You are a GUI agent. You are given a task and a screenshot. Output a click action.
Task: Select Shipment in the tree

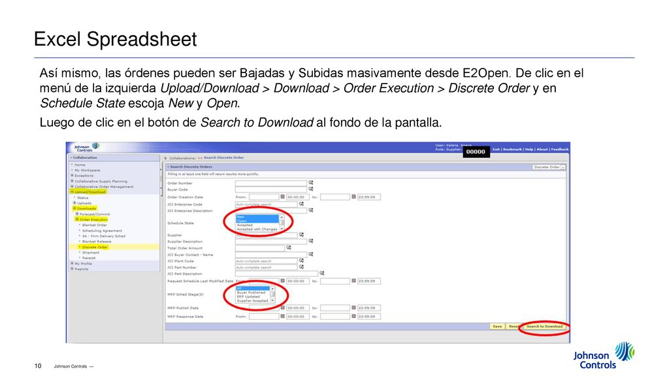(x=90, y=253)
